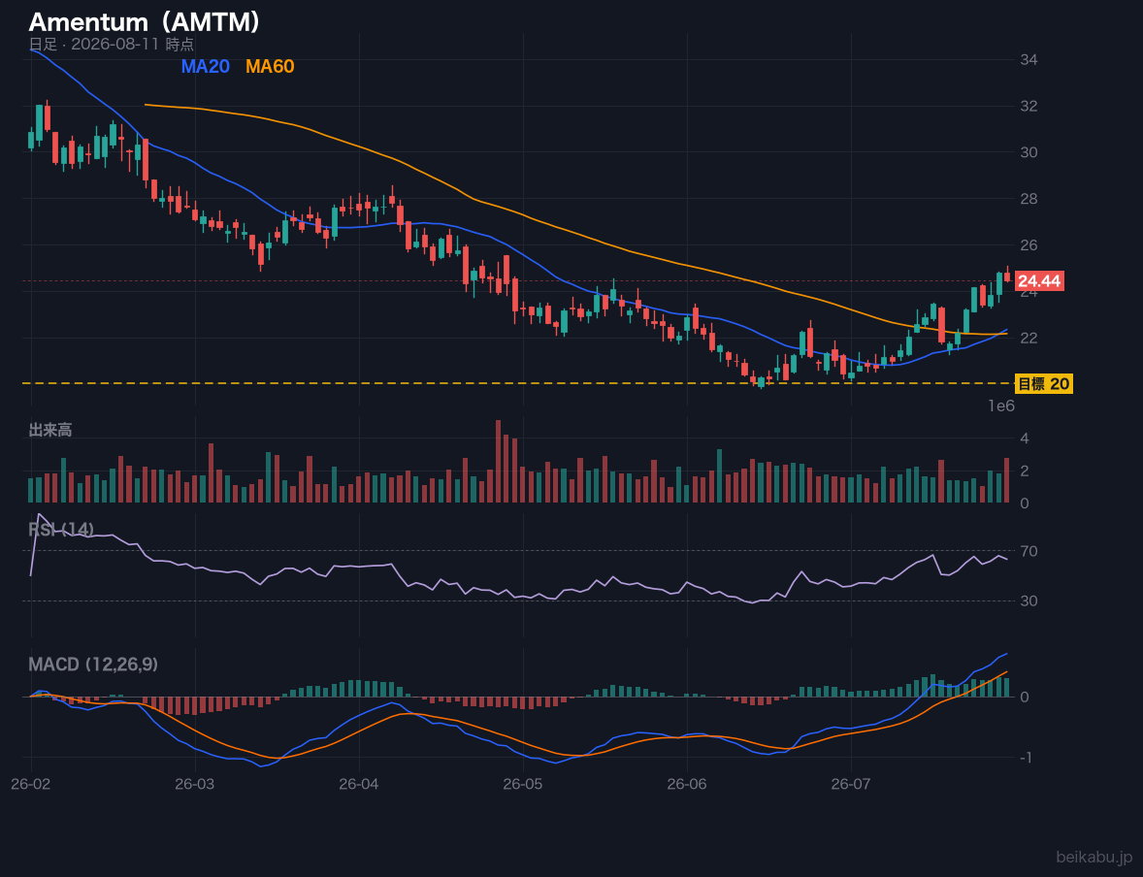Click the dashed yellow target line
The width and height of the screenshot is (1143, 877).
(x=517, y=383)
